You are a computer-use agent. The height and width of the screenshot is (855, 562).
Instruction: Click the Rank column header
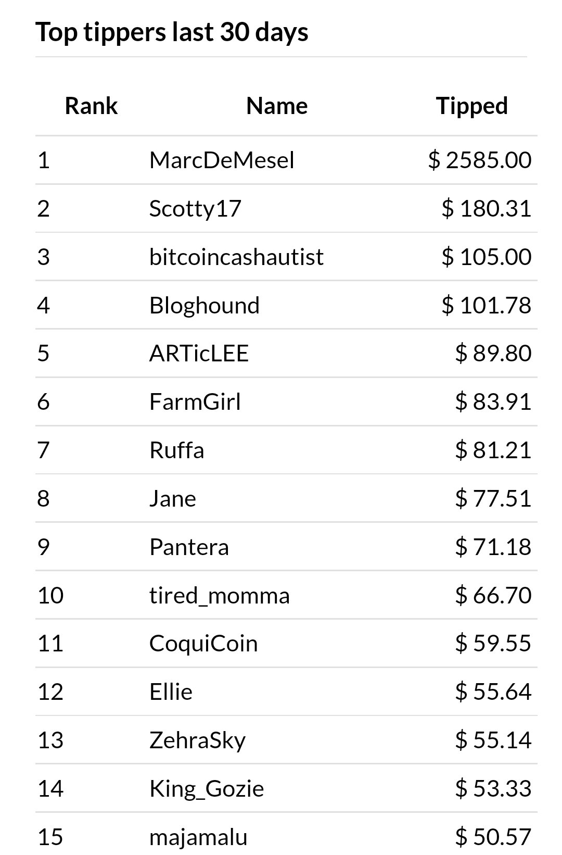pos(91,106)
